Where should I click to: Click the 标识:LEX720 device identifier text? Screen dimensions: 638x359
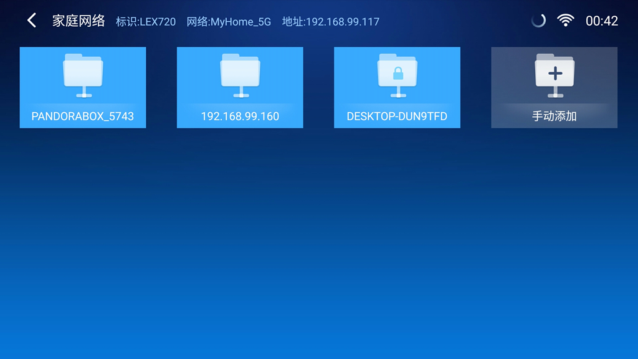(x=146, y=22)
